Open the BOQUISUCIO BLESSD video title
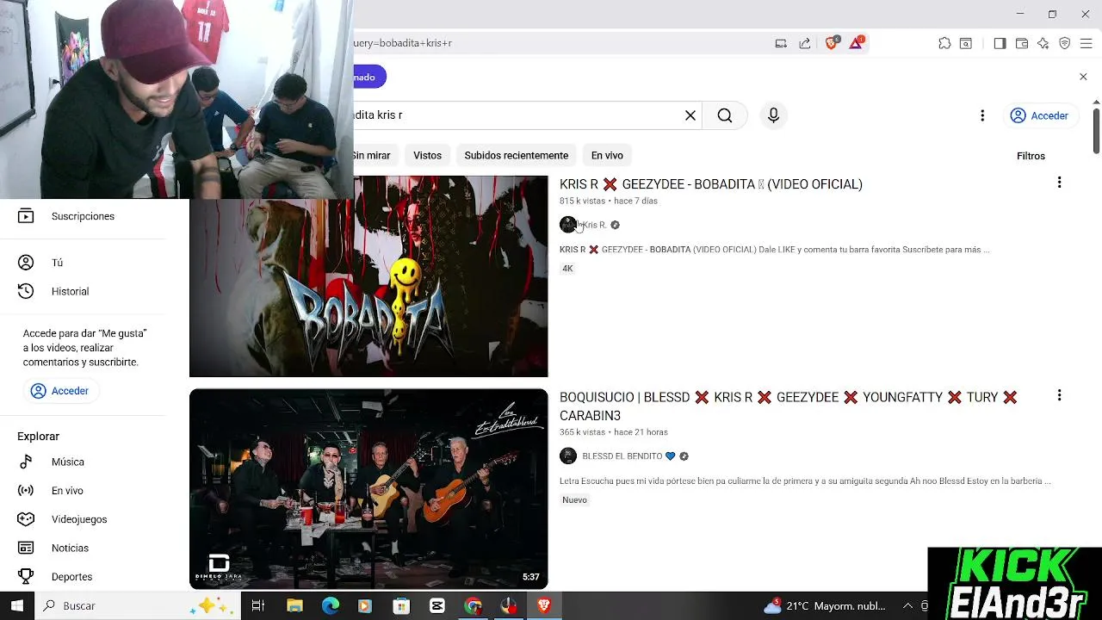The image size is (1102, 620). [x=789, y=406]
